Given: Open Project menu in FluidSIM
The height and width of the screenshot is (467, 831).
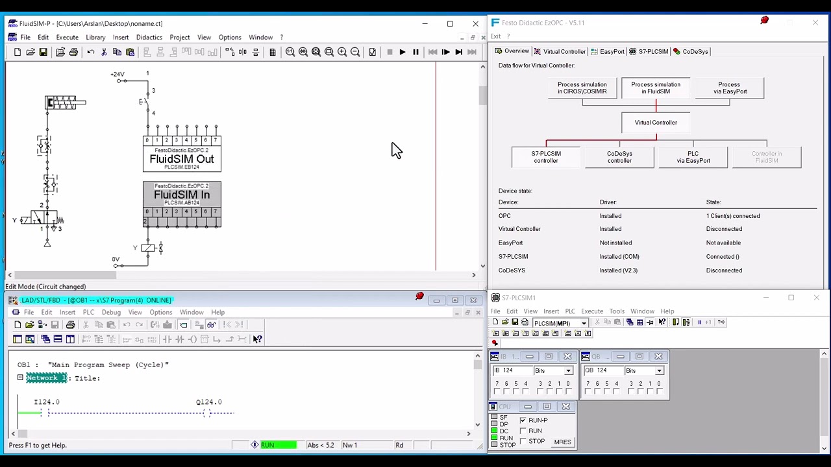Looking at the screenshot, I should [x=180, y=37].
